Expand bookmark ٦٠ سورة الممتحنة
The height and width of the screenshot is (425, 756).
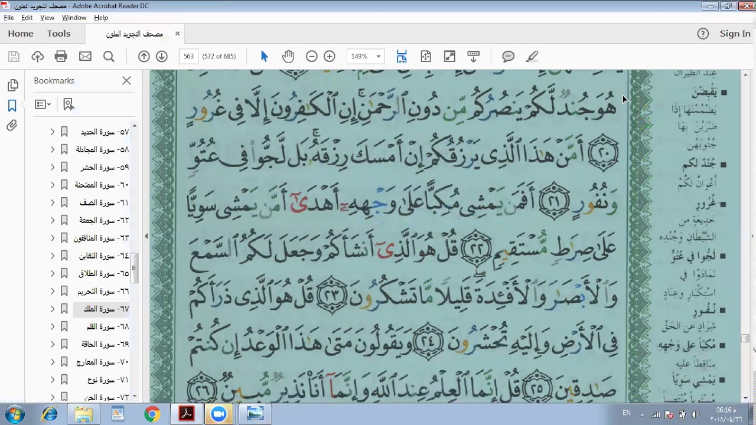pyautogui.click(x=52, y=185)
